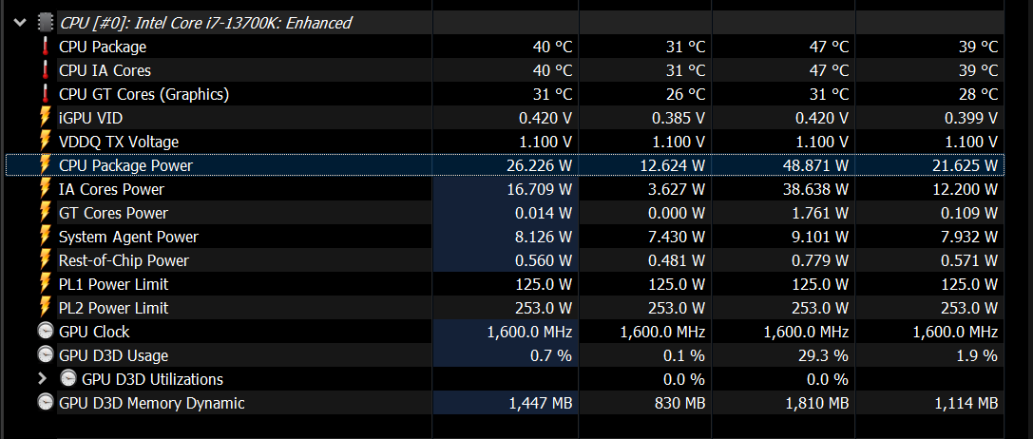The image size is (1033, 439).
Task: Select the iGPU VID row label
Action: click(90, 118)
